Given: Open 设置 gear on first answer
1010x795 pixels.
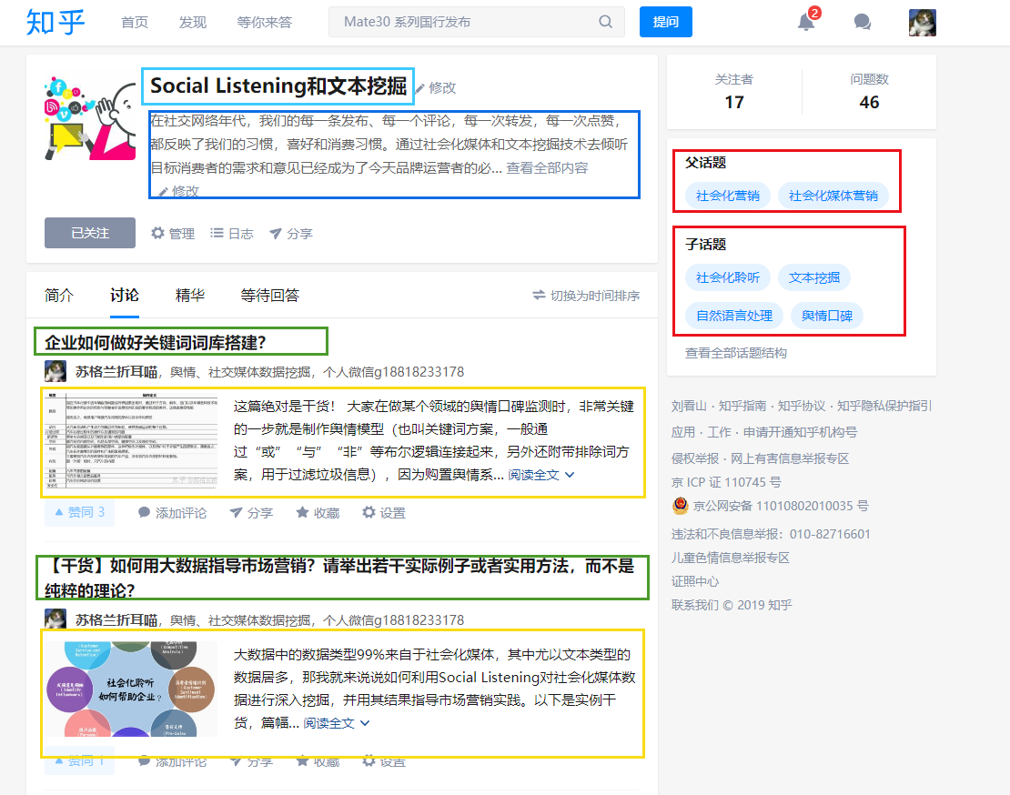Looking at the screenshot, I should coord(384,513).
